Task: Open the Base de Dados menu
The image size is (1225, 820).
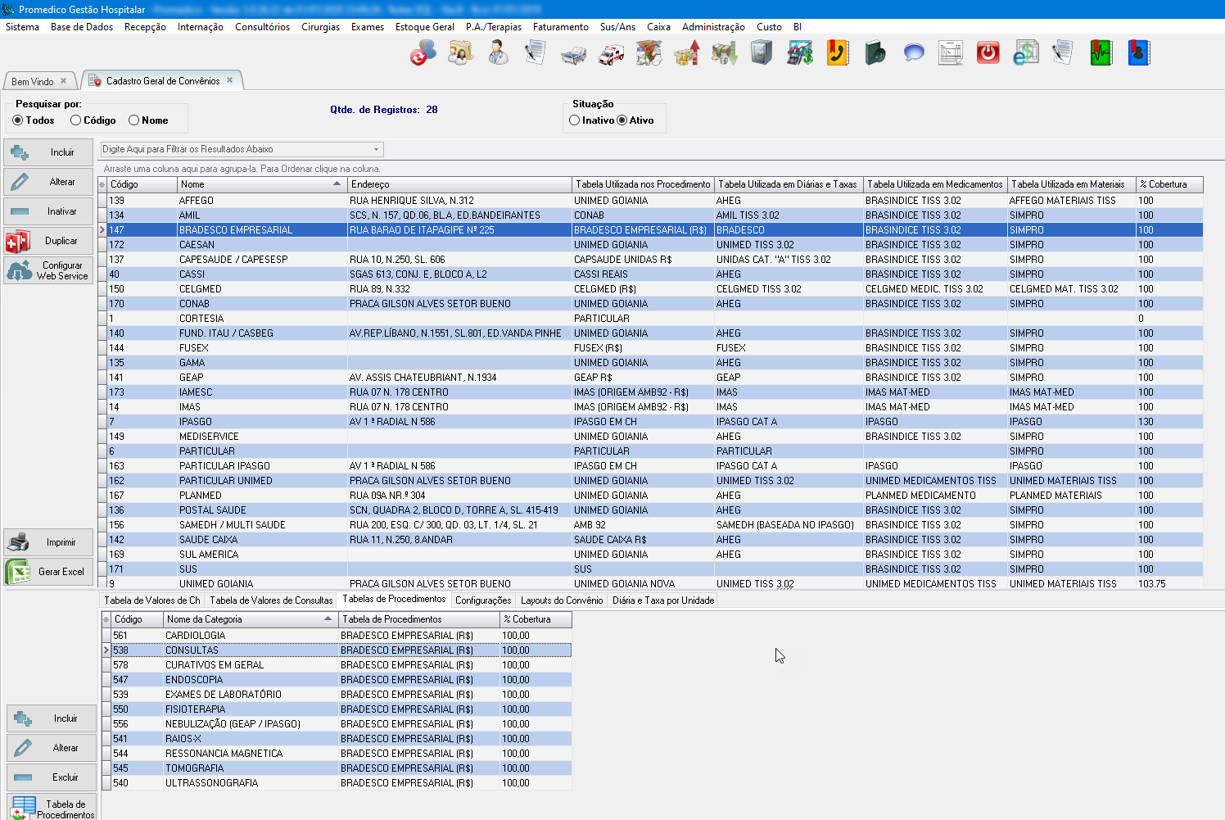Action: point(82,27)
